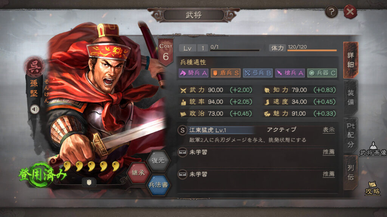This screenshot has height=217, width=387.
Task: Open the blue 兵法書 hexagon button
Action: (x=158, y=185)
